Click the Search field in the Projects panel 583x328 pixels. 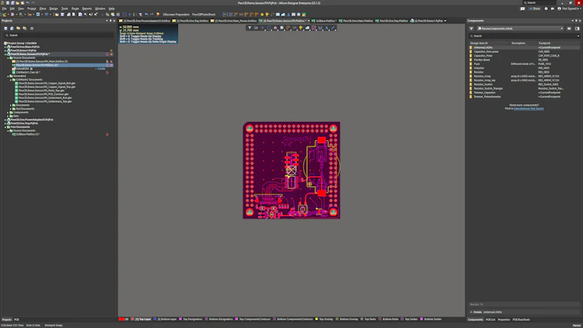(x=59, y=35)
